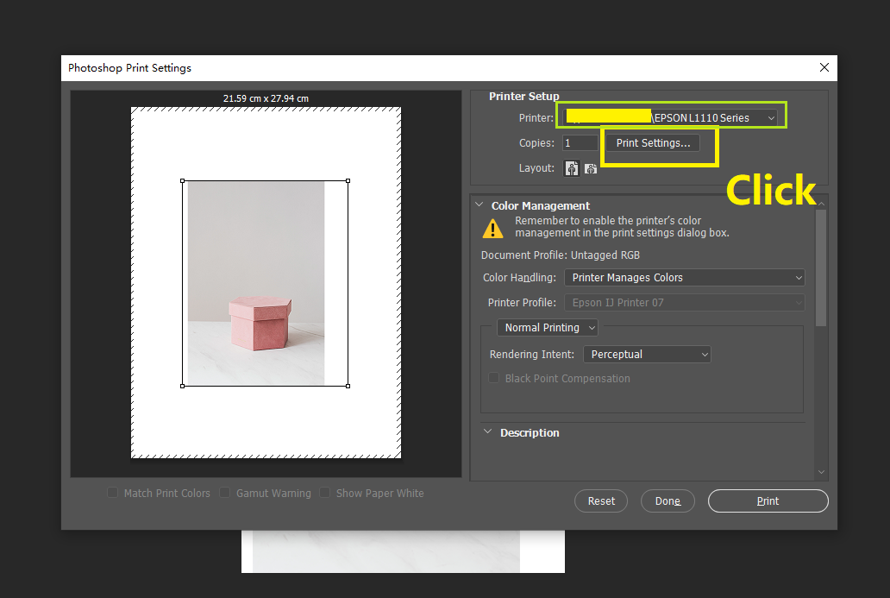Enable Match Print Colors checkbox

pos(113,493)
